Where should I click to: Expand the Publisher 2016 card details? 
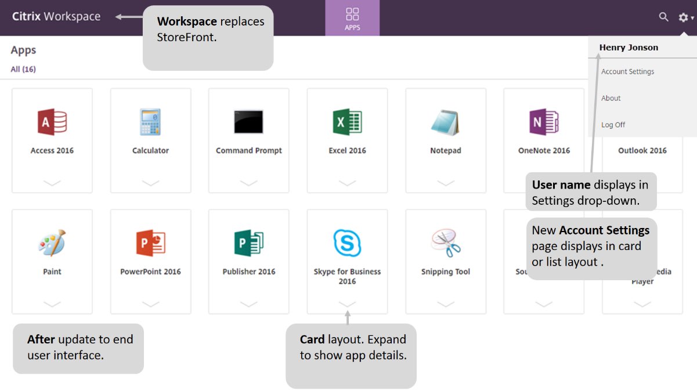248,305
